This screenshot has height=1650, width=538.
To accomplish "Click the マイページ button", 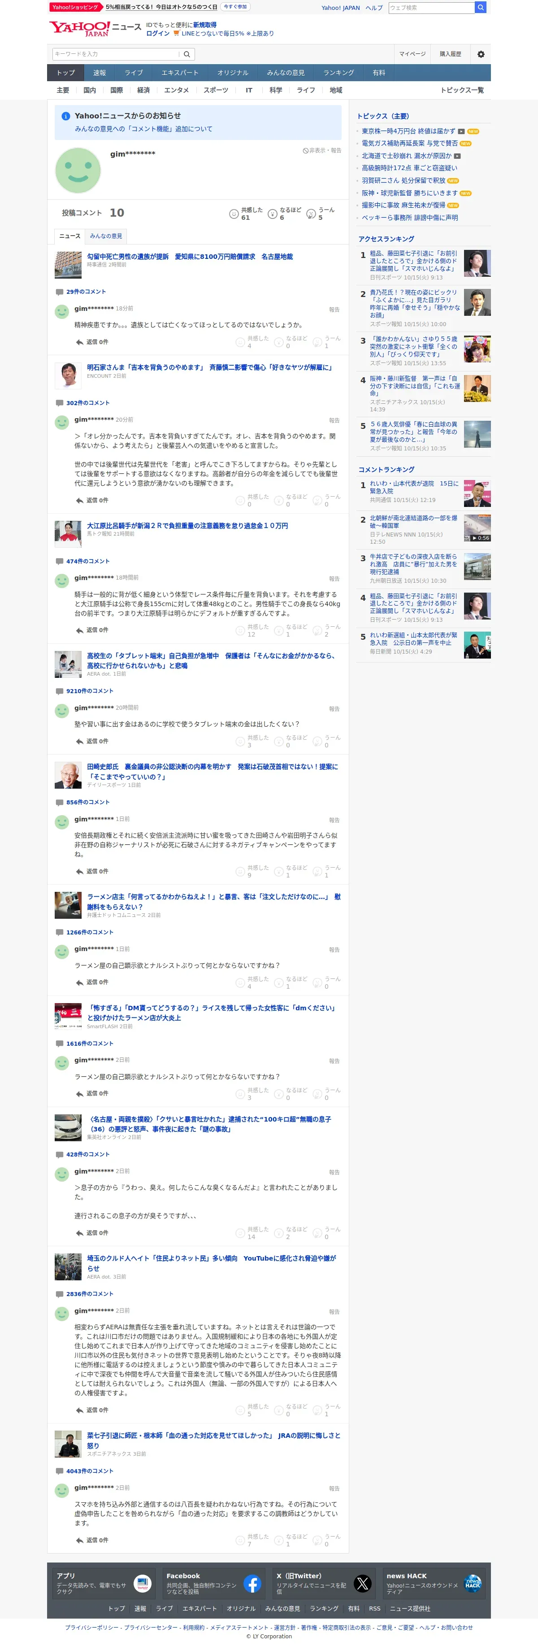I will [x=412, y=54].
